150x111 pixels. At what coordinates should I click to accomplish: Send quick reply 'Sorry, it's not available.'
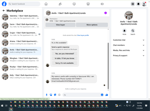pyautogui.click(x=64, y=63)
